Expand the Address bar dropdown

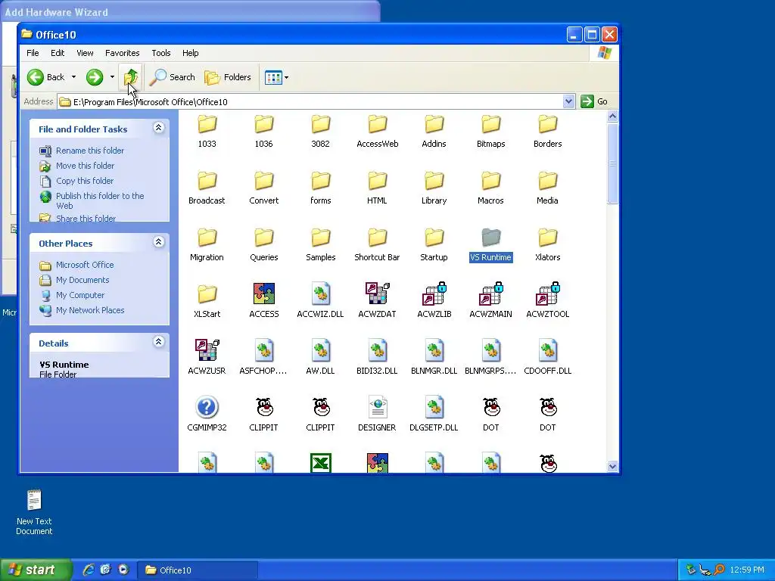[568, 101]
